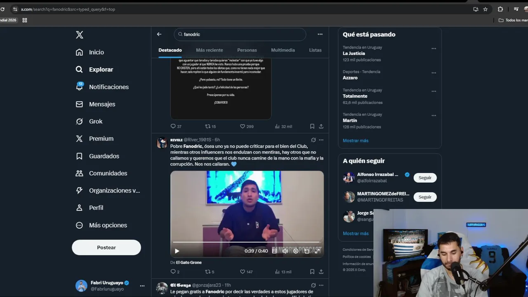This screenshot has width=528, height=297.
Task: Open Notificaciones with 13 alerts
Action: [102, 87]
